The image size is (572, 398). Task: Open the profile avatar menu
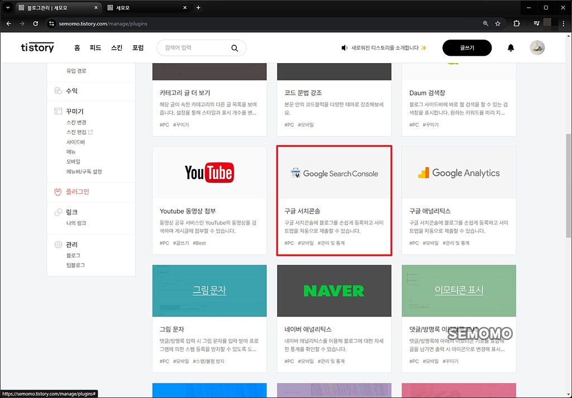point(537,48)
